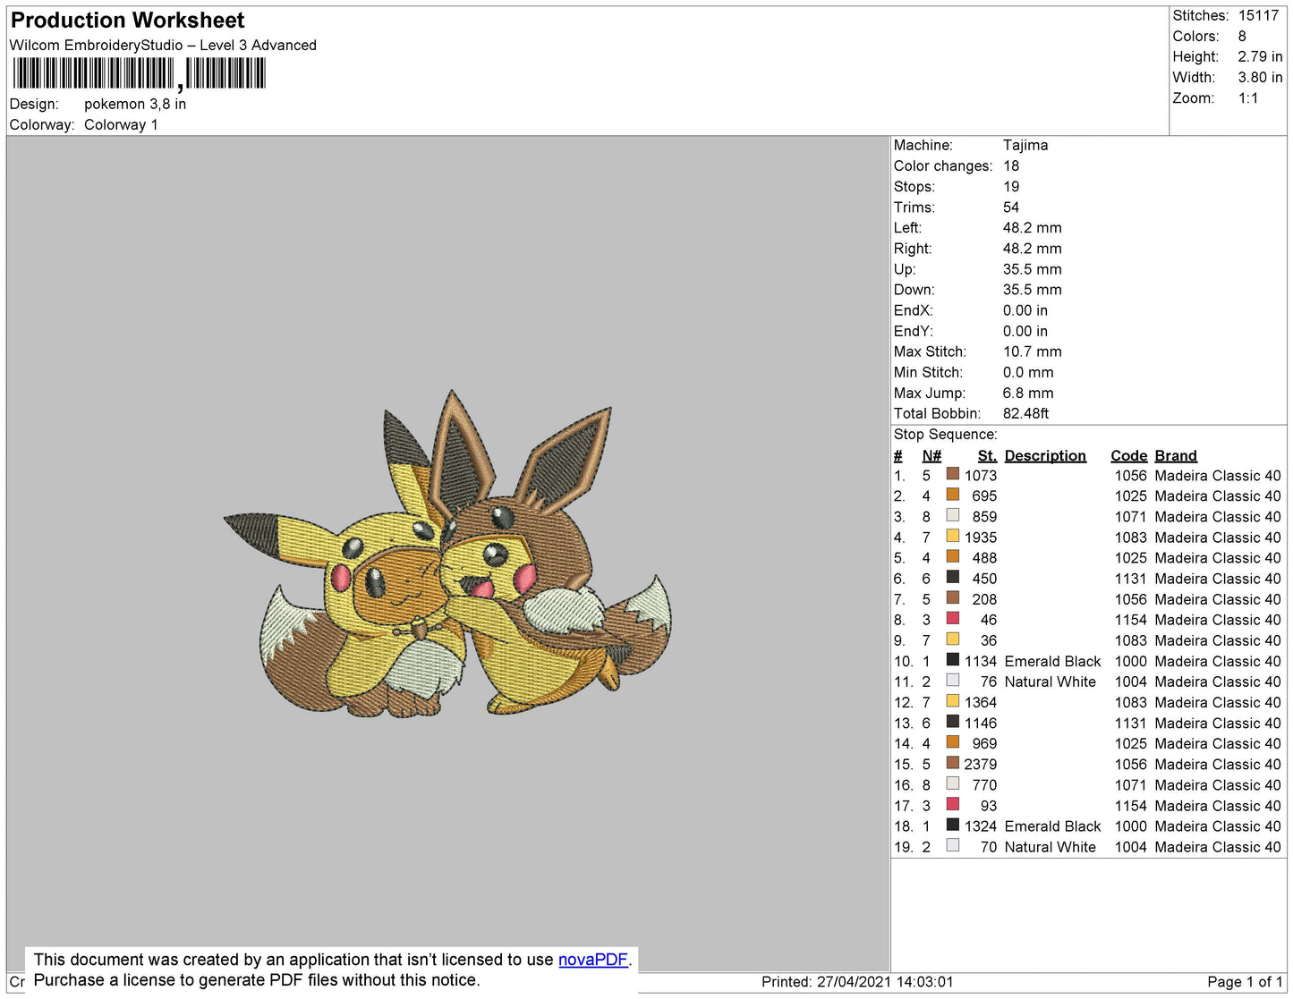Click the Height value 2.79 in

(1260, 56)
